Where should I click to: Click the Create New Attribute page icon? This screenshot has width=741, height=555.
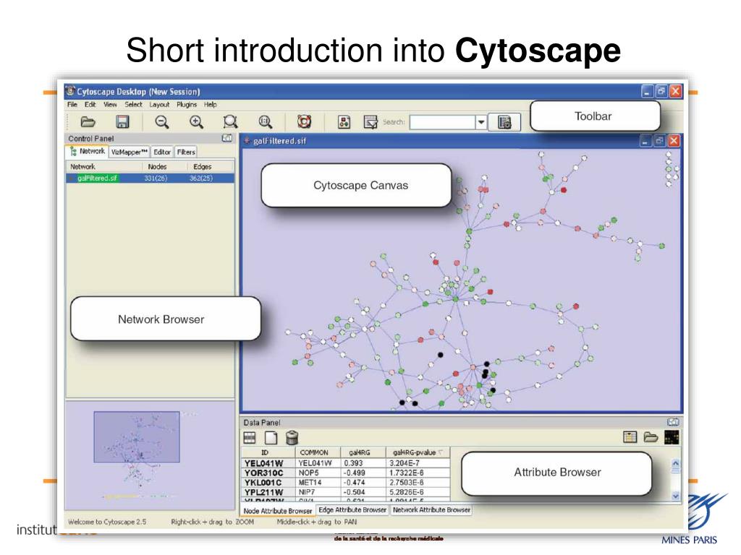271,437
